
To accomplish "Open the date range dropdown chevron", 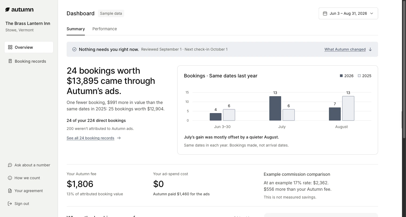I will pos(372,13).
